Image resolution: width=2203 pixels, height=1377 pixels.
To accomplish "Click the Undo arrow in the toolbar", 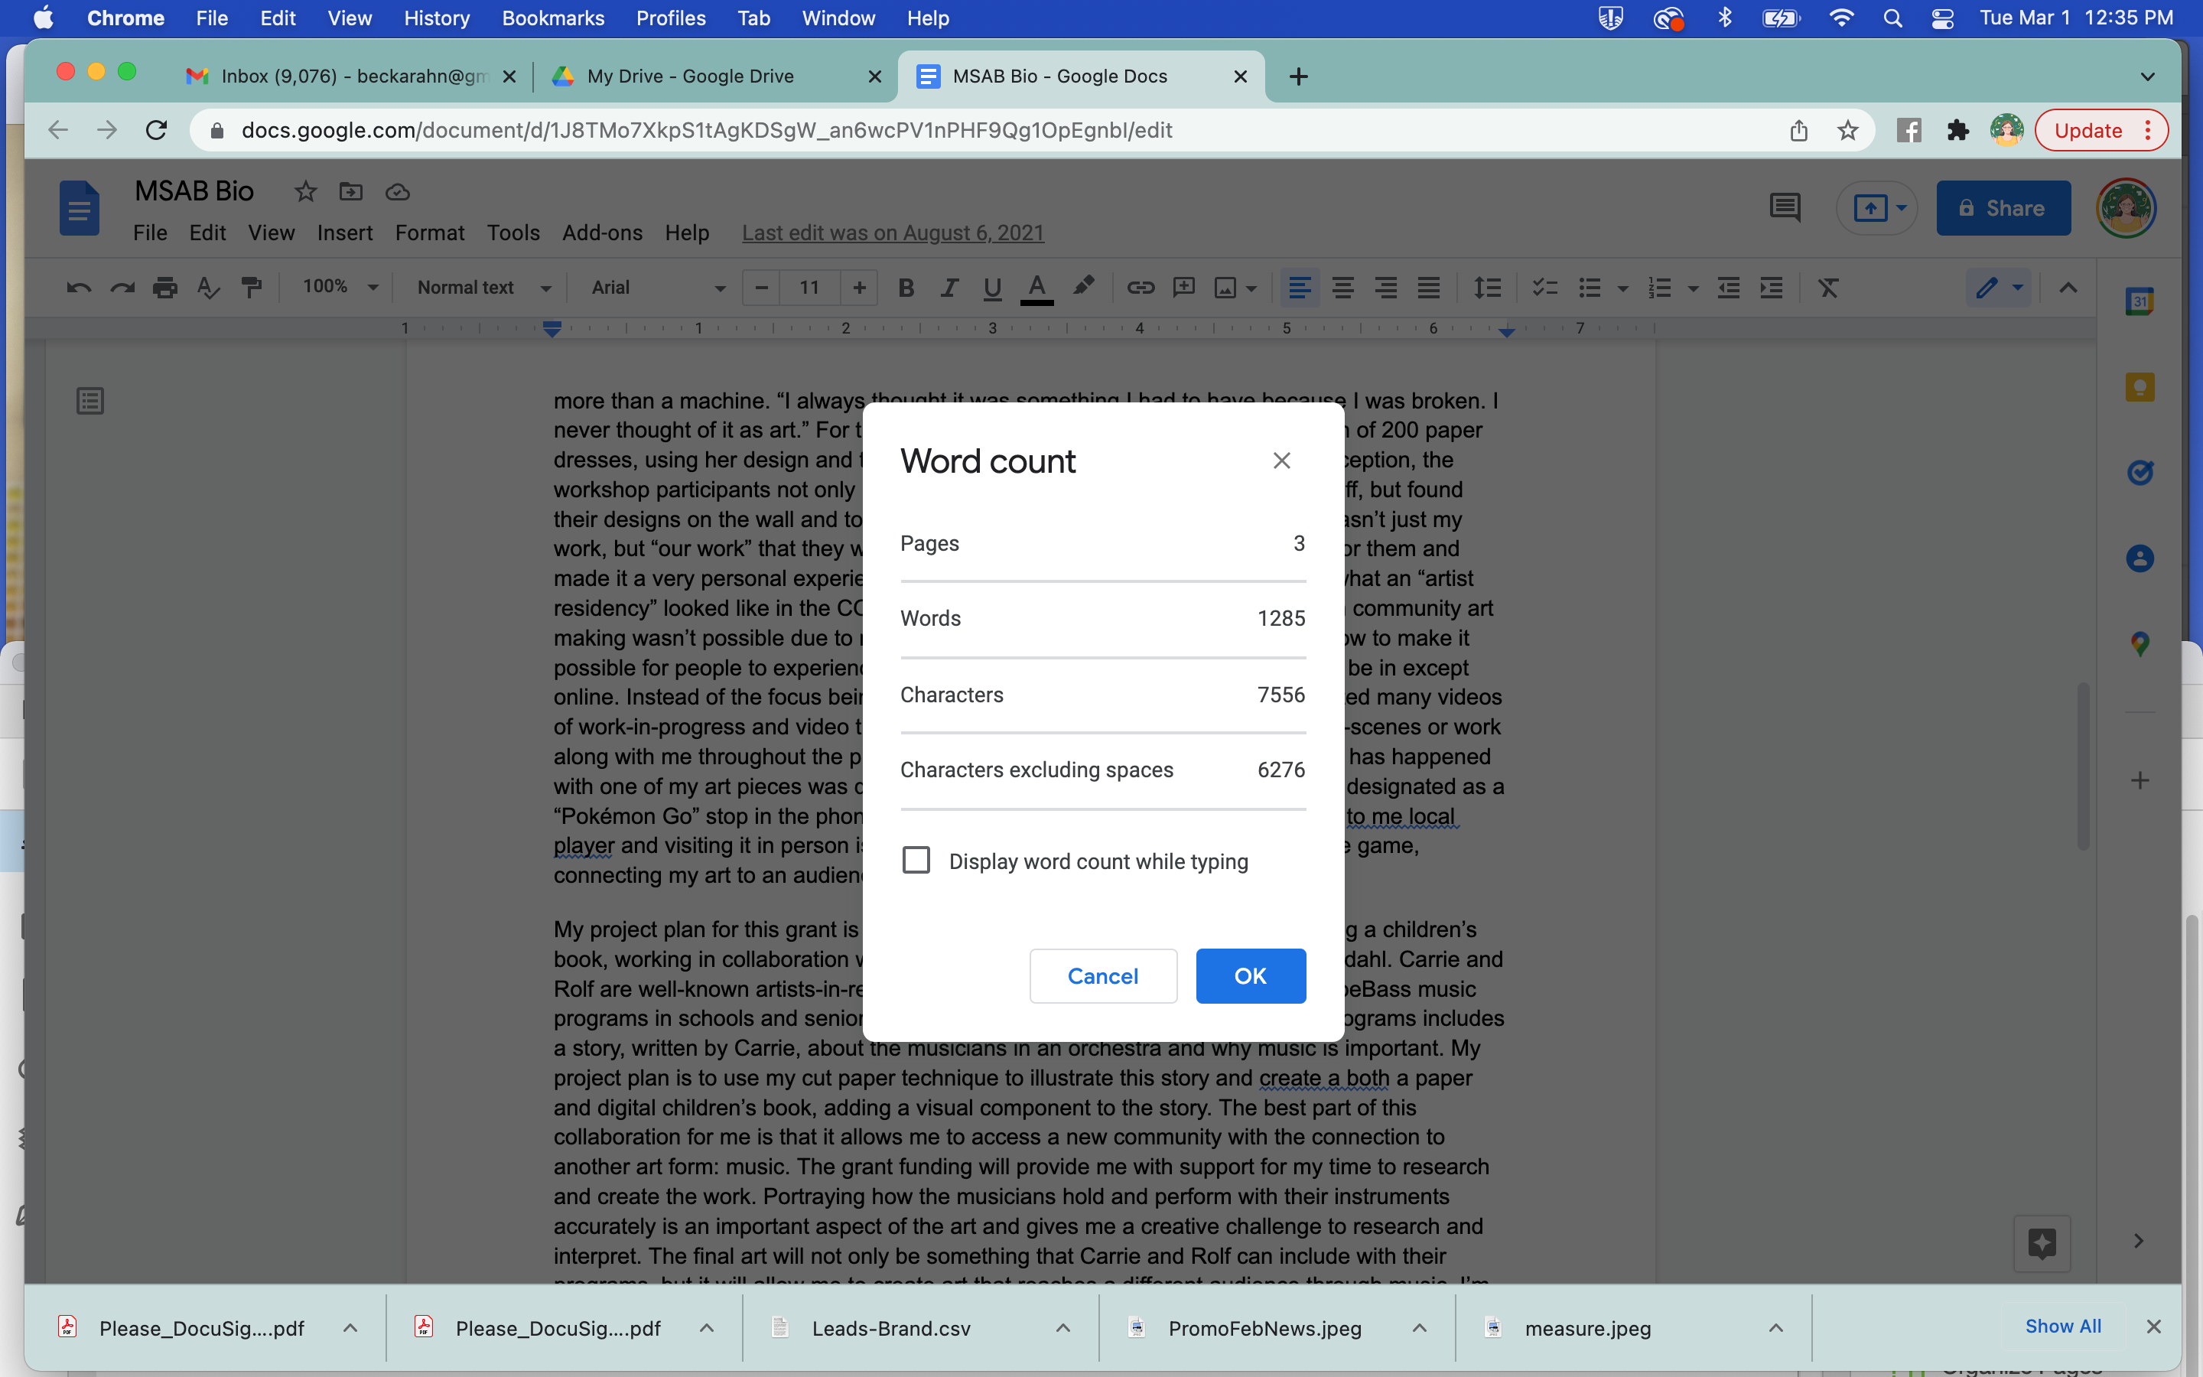I will (x=78, y=288).
